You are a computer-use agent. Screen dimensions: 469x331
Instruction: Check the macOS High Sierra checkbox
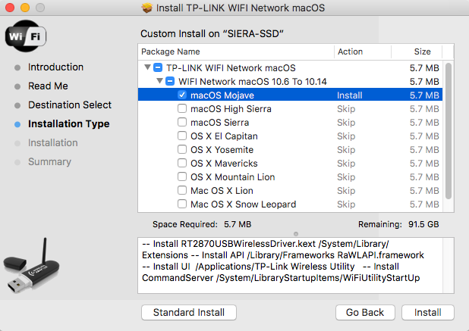[182, 108]
